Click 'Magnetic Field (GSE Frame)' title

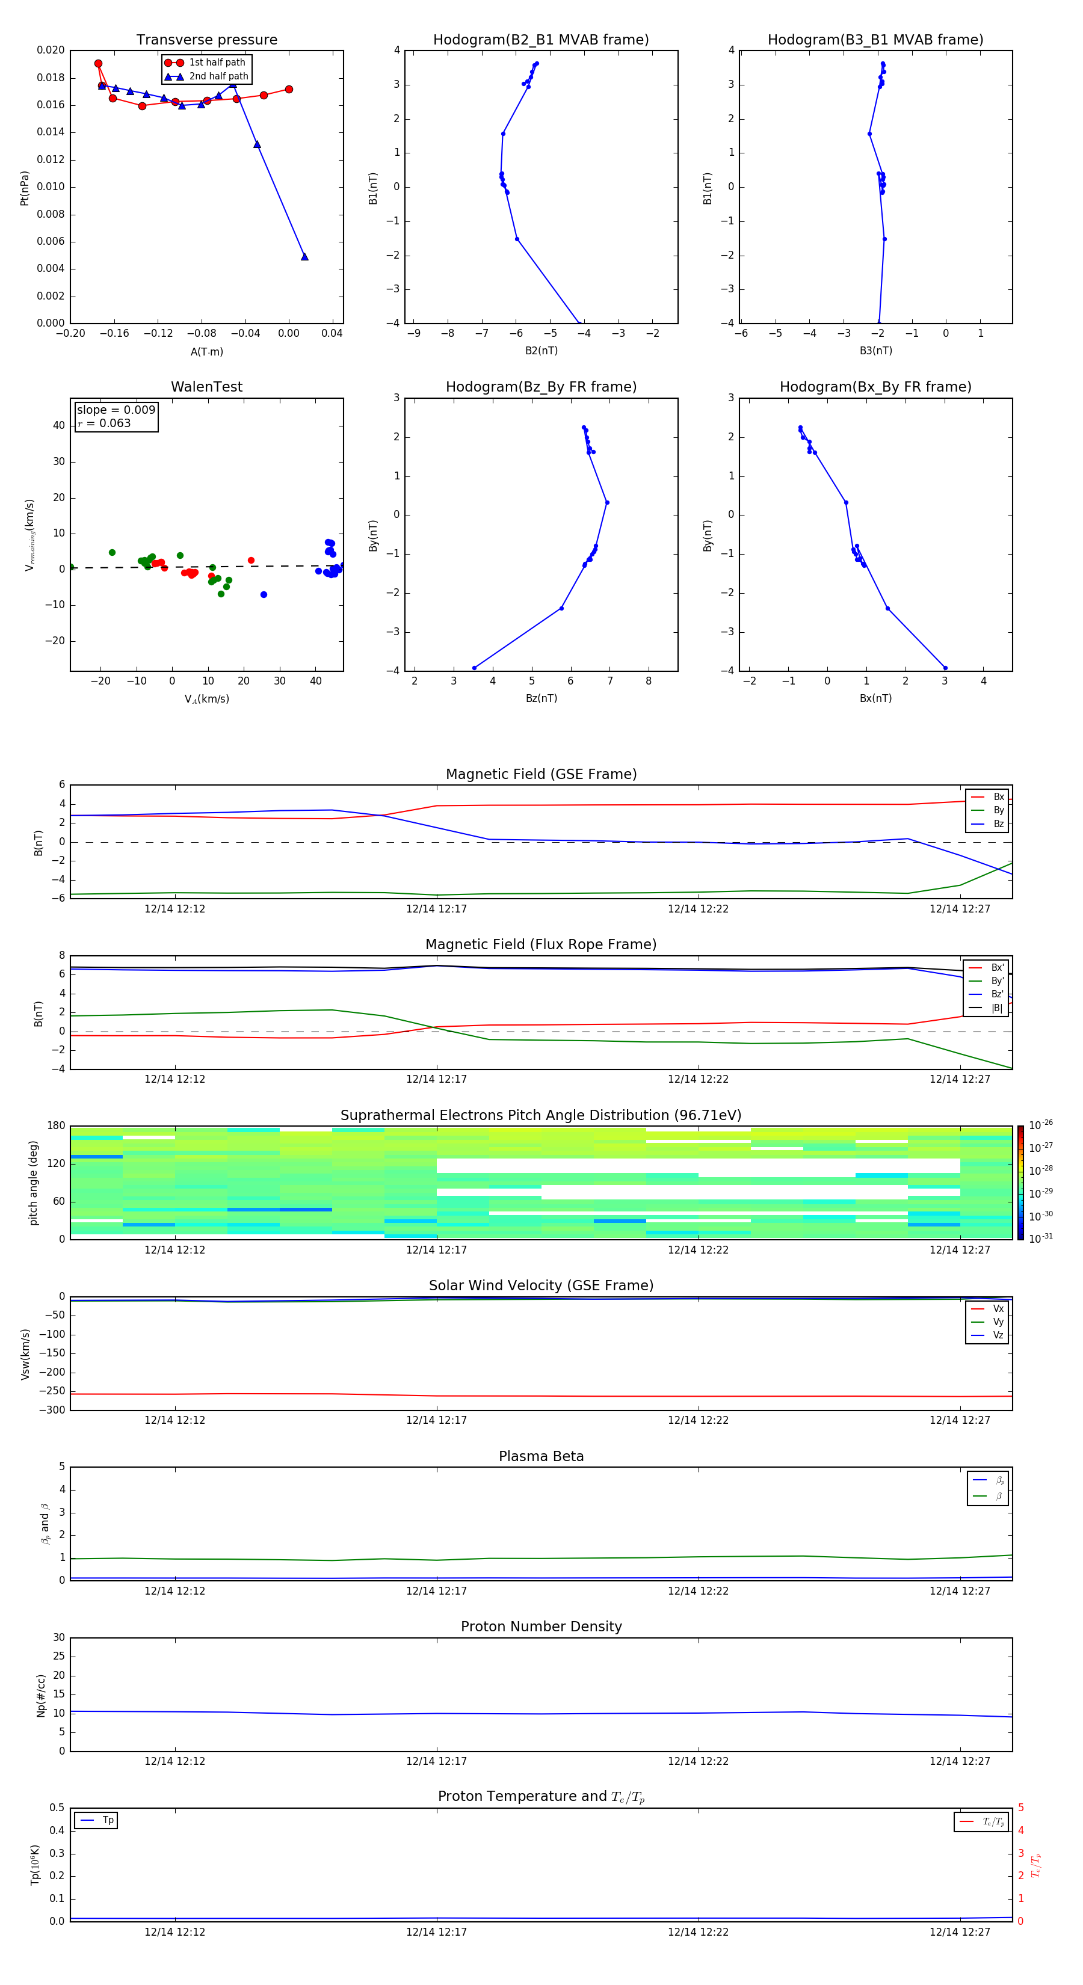(x=541, y=774)
